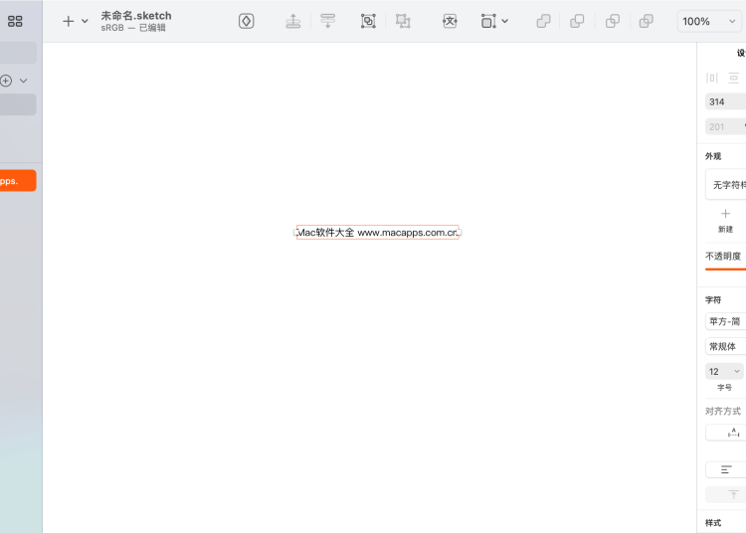Open the components grid view icon
The height and width of the screenshot is (533, 746).
click(15, 21)
